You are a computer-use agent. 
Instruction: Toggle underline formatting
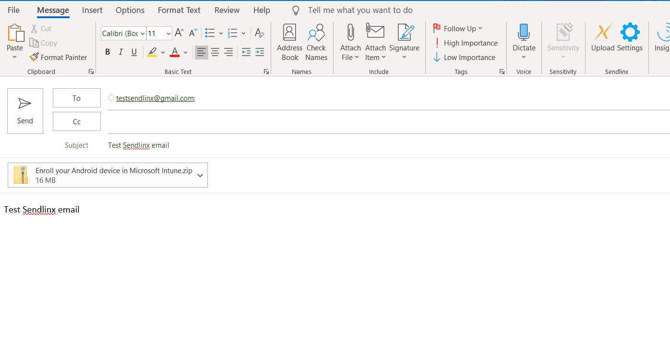[x=134, y=52]
